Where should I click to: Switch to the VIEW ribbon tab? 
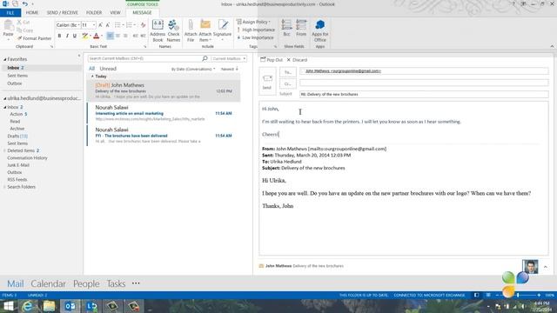point(115,13)
